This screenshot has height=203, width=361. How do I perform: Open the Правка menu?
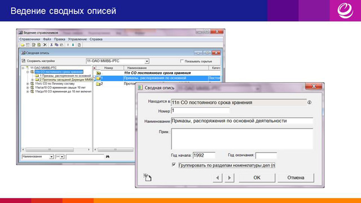[x=59, y=39]
